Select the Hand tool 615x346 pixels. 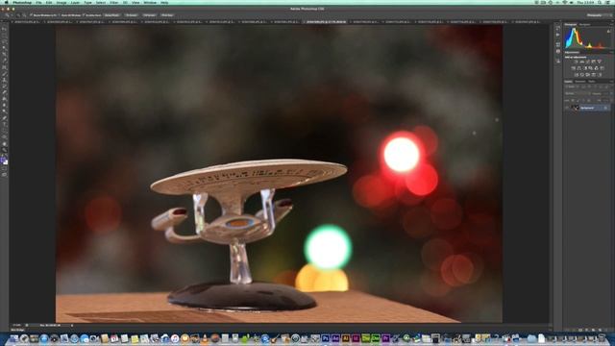(x=5, y=144)
